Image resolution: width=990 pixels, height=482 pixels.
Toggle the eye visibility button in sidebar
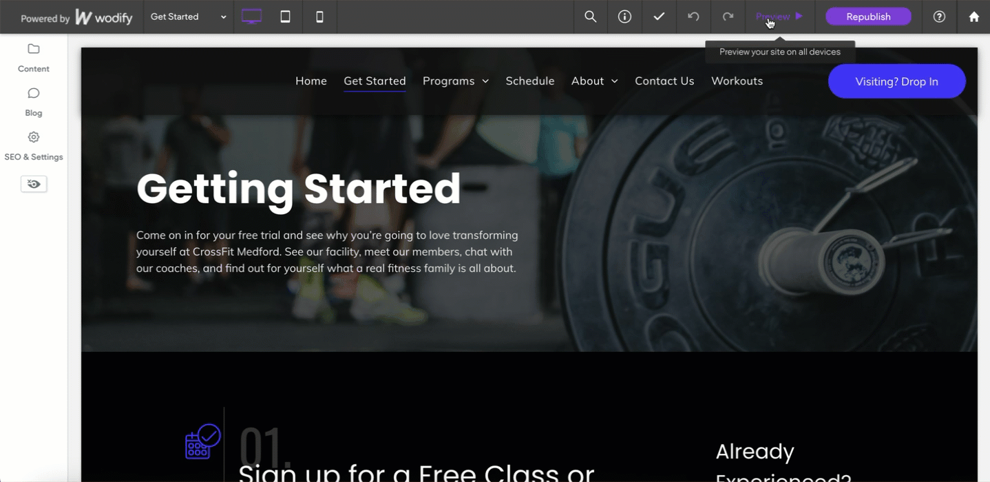coord(34,184)
